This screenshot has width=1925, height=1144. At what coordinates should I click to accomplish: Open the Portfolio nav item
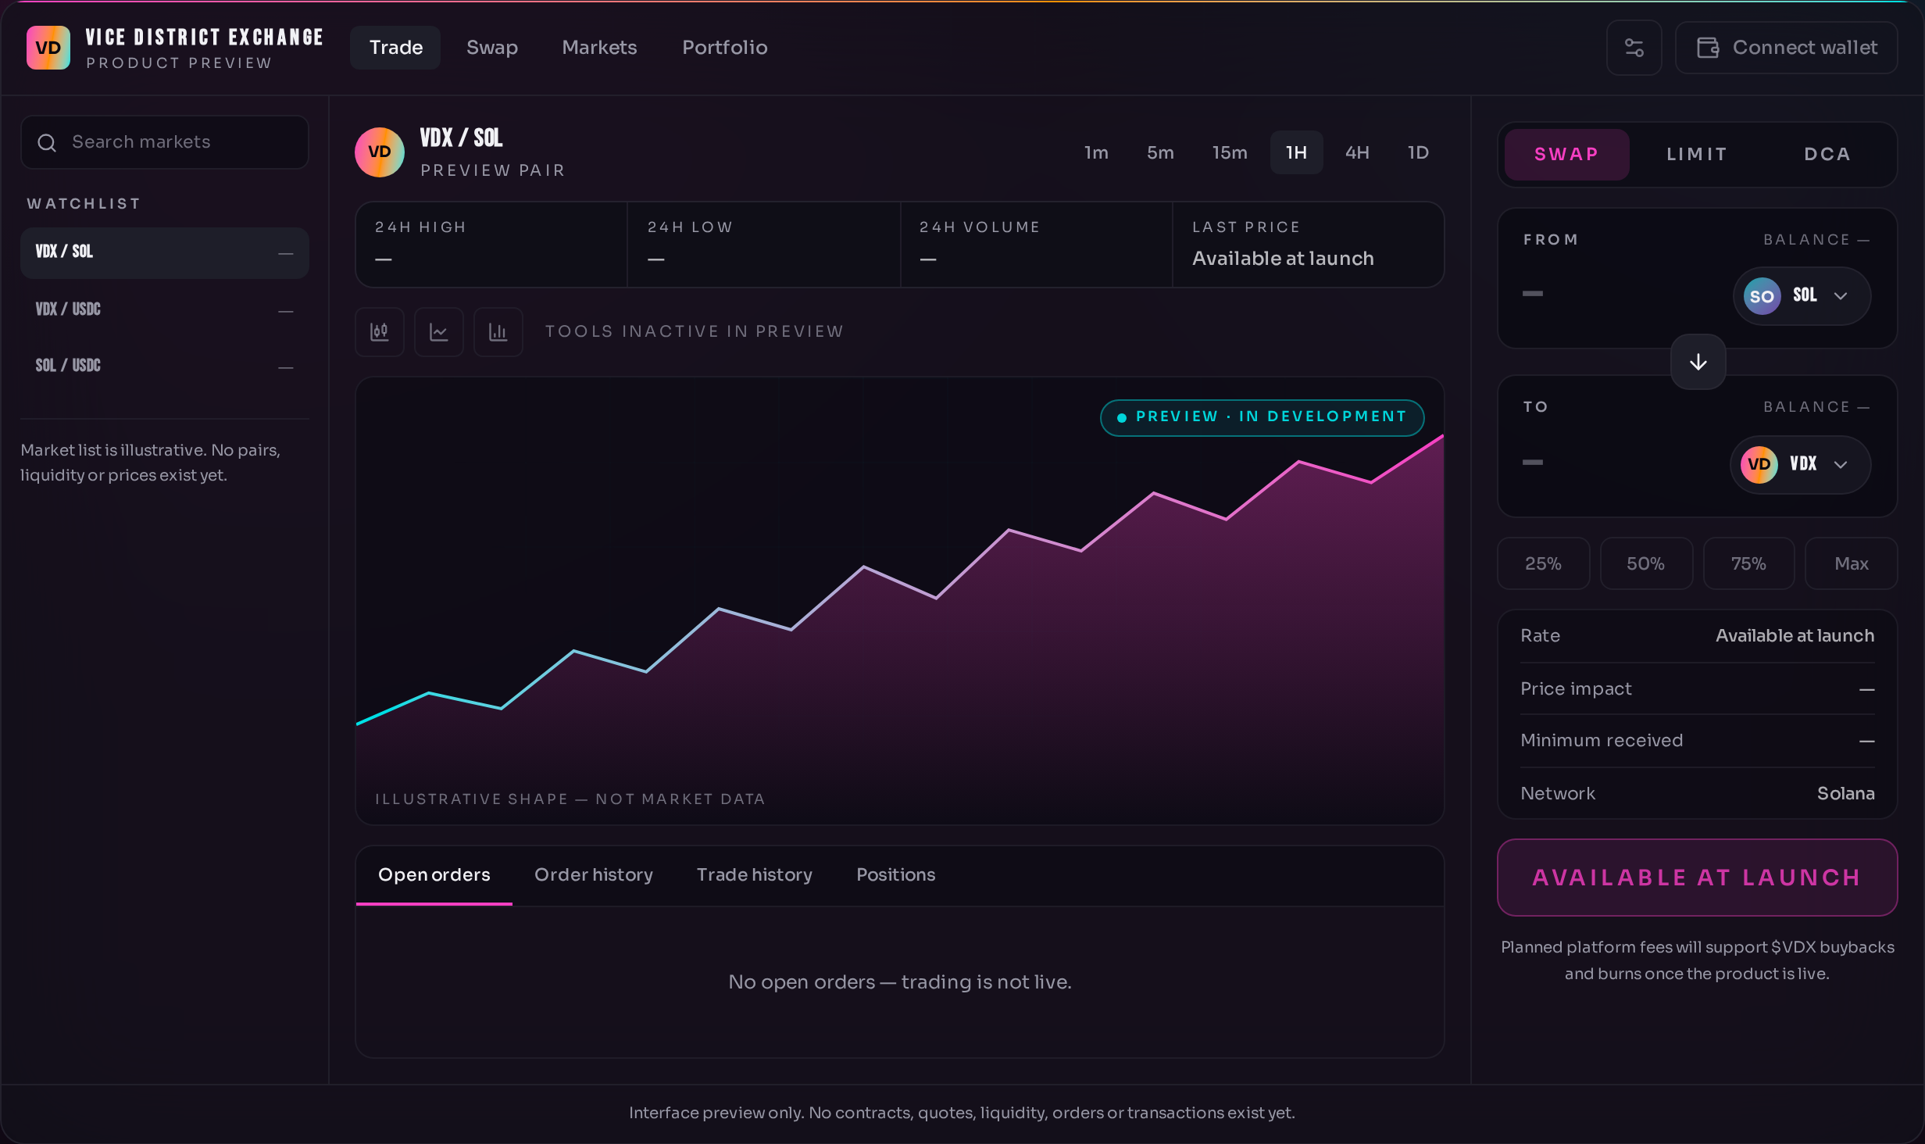pyautogui.click(x=725, y=48)
